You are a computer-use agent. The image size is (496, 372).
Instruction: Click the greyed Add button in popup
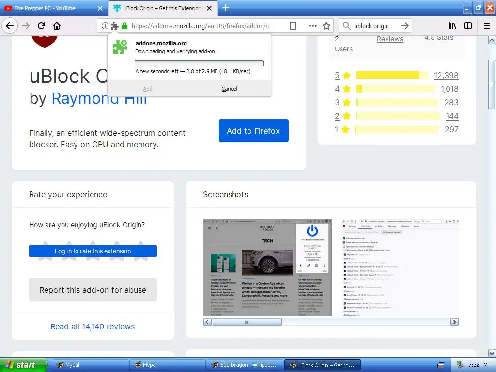tap(148, 89)
